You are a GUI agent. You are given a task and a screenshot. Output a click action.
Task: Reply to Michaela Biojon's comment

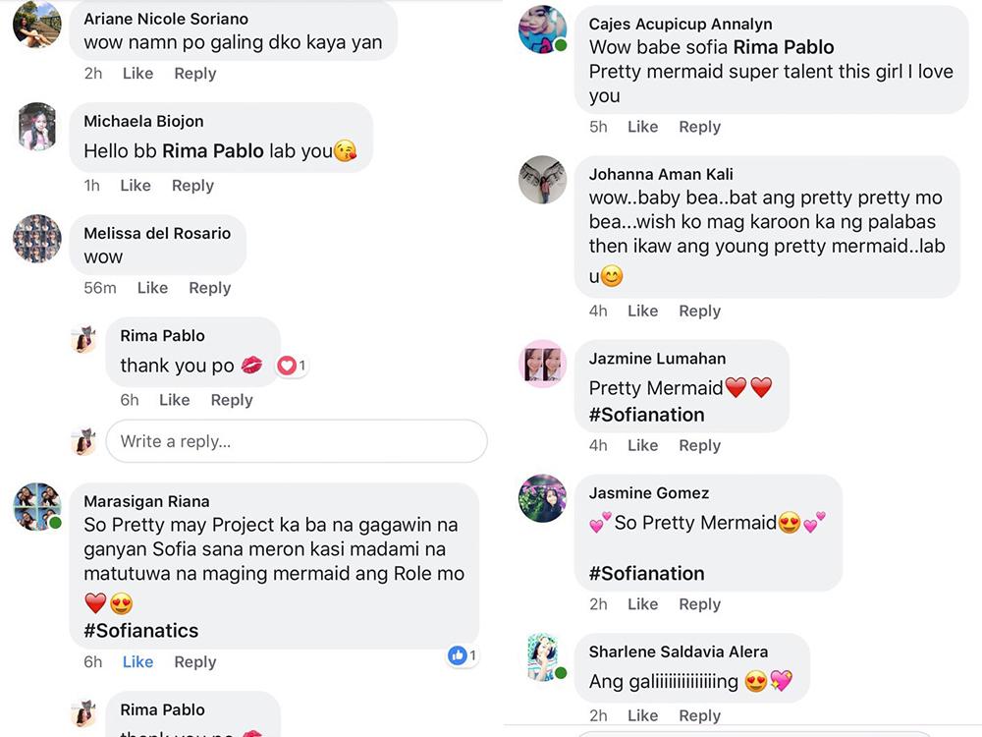pyautogui.click(x=192, y=186)
